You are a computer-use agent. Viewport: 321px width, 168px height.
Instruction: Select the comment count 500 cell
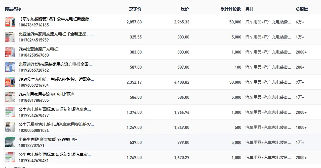coord(238,128)
